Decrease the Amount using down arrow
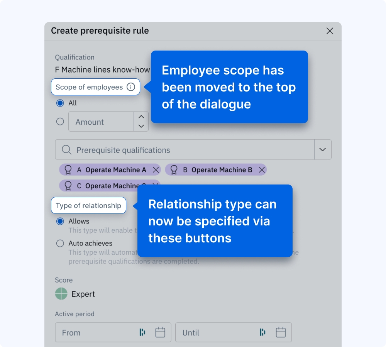The image size is (386, 347). click(141, 126)
